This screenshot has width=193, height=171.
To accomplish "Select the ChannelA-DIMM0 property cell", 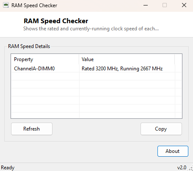I will click(x=45, y=69).
